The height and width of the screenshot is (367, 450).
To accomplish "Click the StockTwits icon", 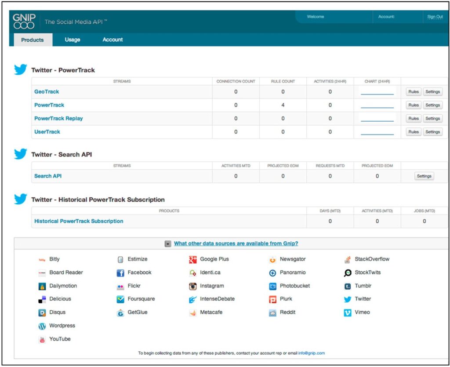I will pos(348,273).
